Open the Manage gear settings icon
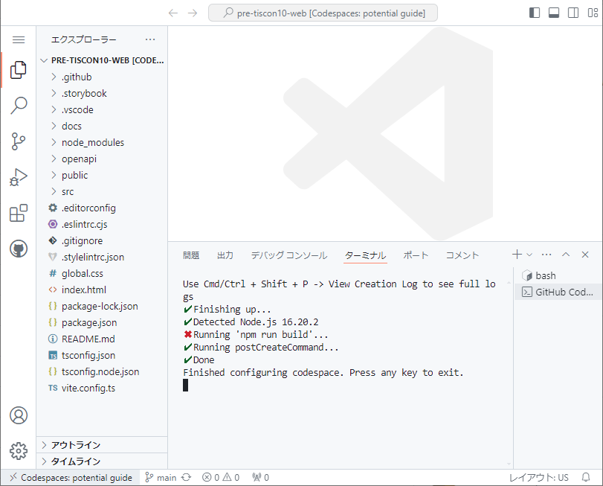Image resolution: width=603 pixels, height=486 pixels. click(x=19, y=450)
